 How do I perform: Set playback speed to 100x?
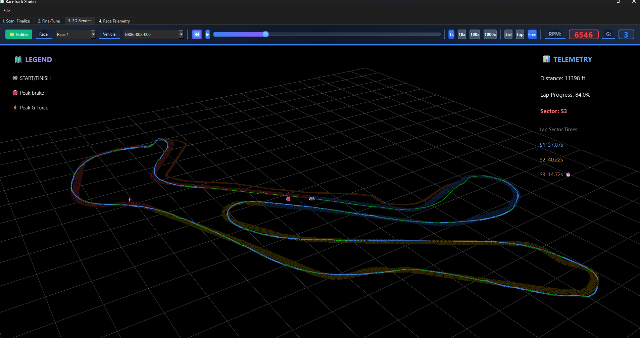475,34
